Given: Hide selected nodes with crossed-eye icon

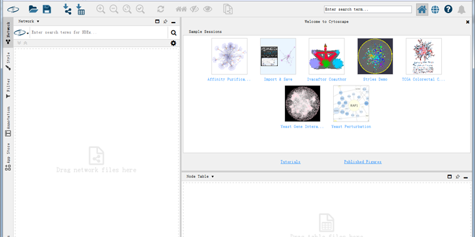Looking at the screenshot, I should click(194, 9).
